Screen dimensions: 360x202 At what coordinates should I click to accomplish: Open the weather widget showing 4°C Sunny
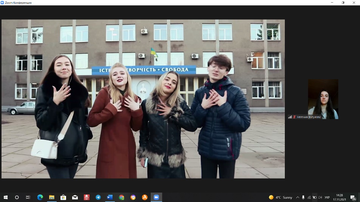pyautogui.click(x=280, y=197)
